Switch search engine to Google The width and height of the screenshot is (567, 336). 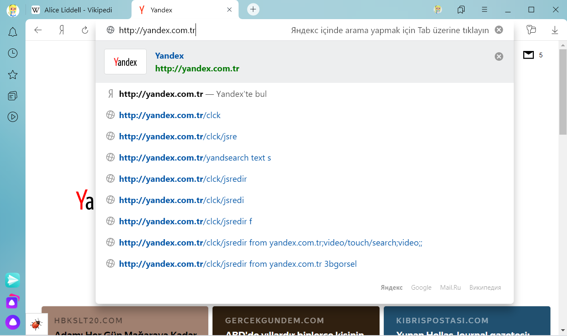point(421,288)
